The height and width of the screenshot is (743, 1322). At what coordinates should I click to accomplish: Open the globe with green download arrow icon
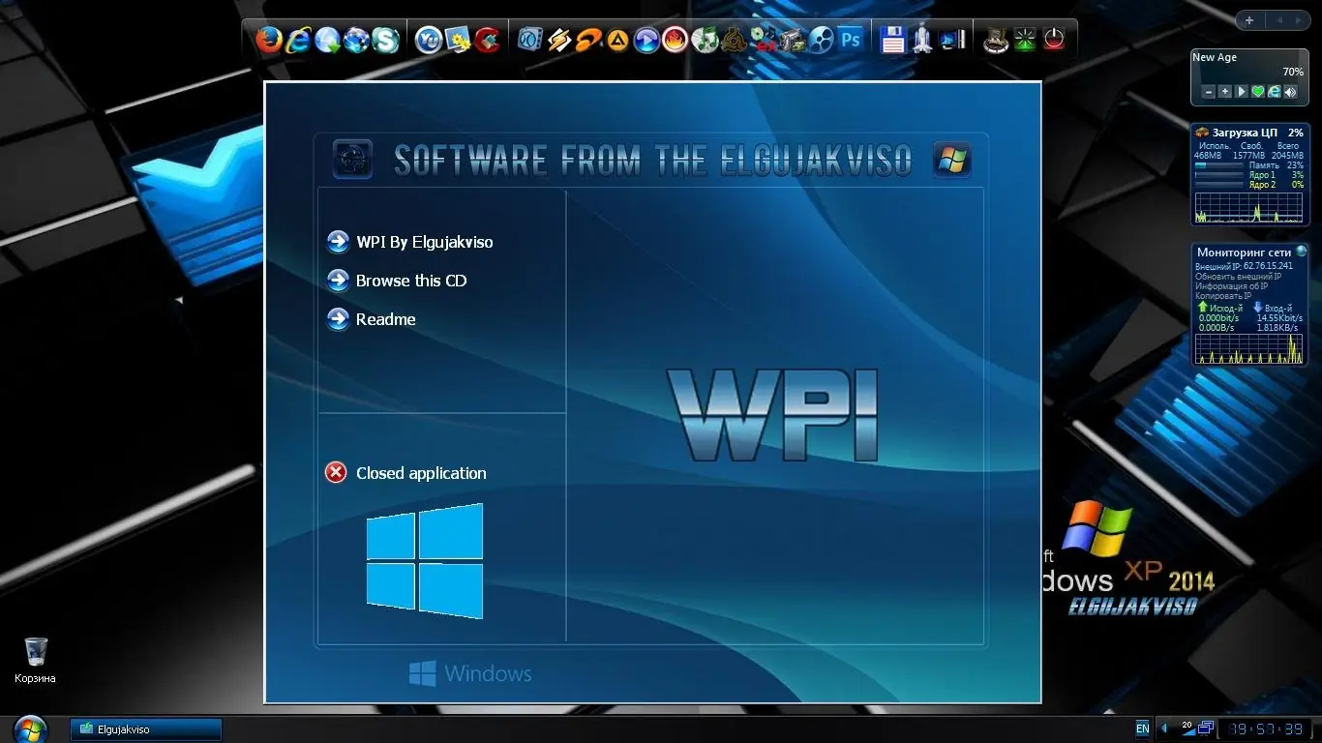coord(328,40)
